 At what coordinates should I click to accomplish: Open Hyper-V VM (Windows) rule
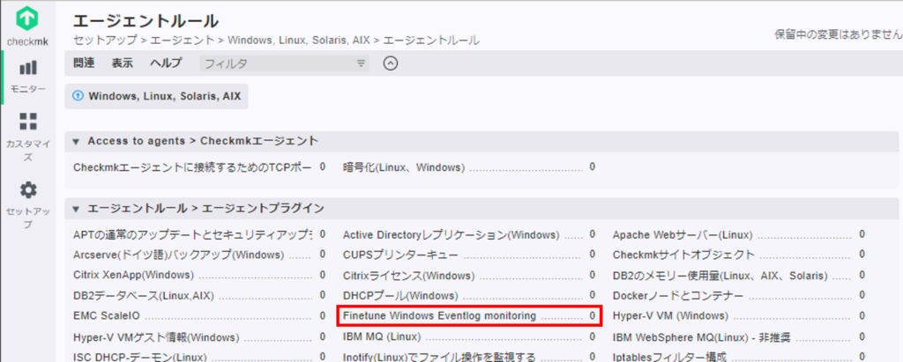click(x=670, y=315)
